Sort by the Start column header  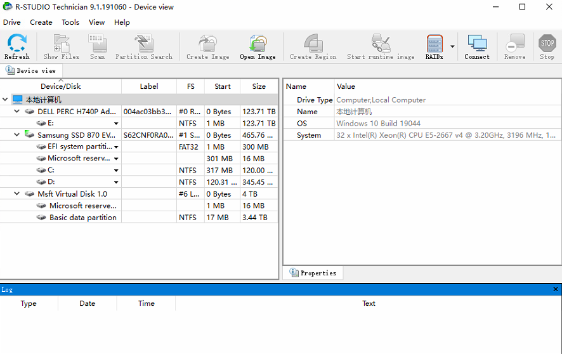pos(223,86)
